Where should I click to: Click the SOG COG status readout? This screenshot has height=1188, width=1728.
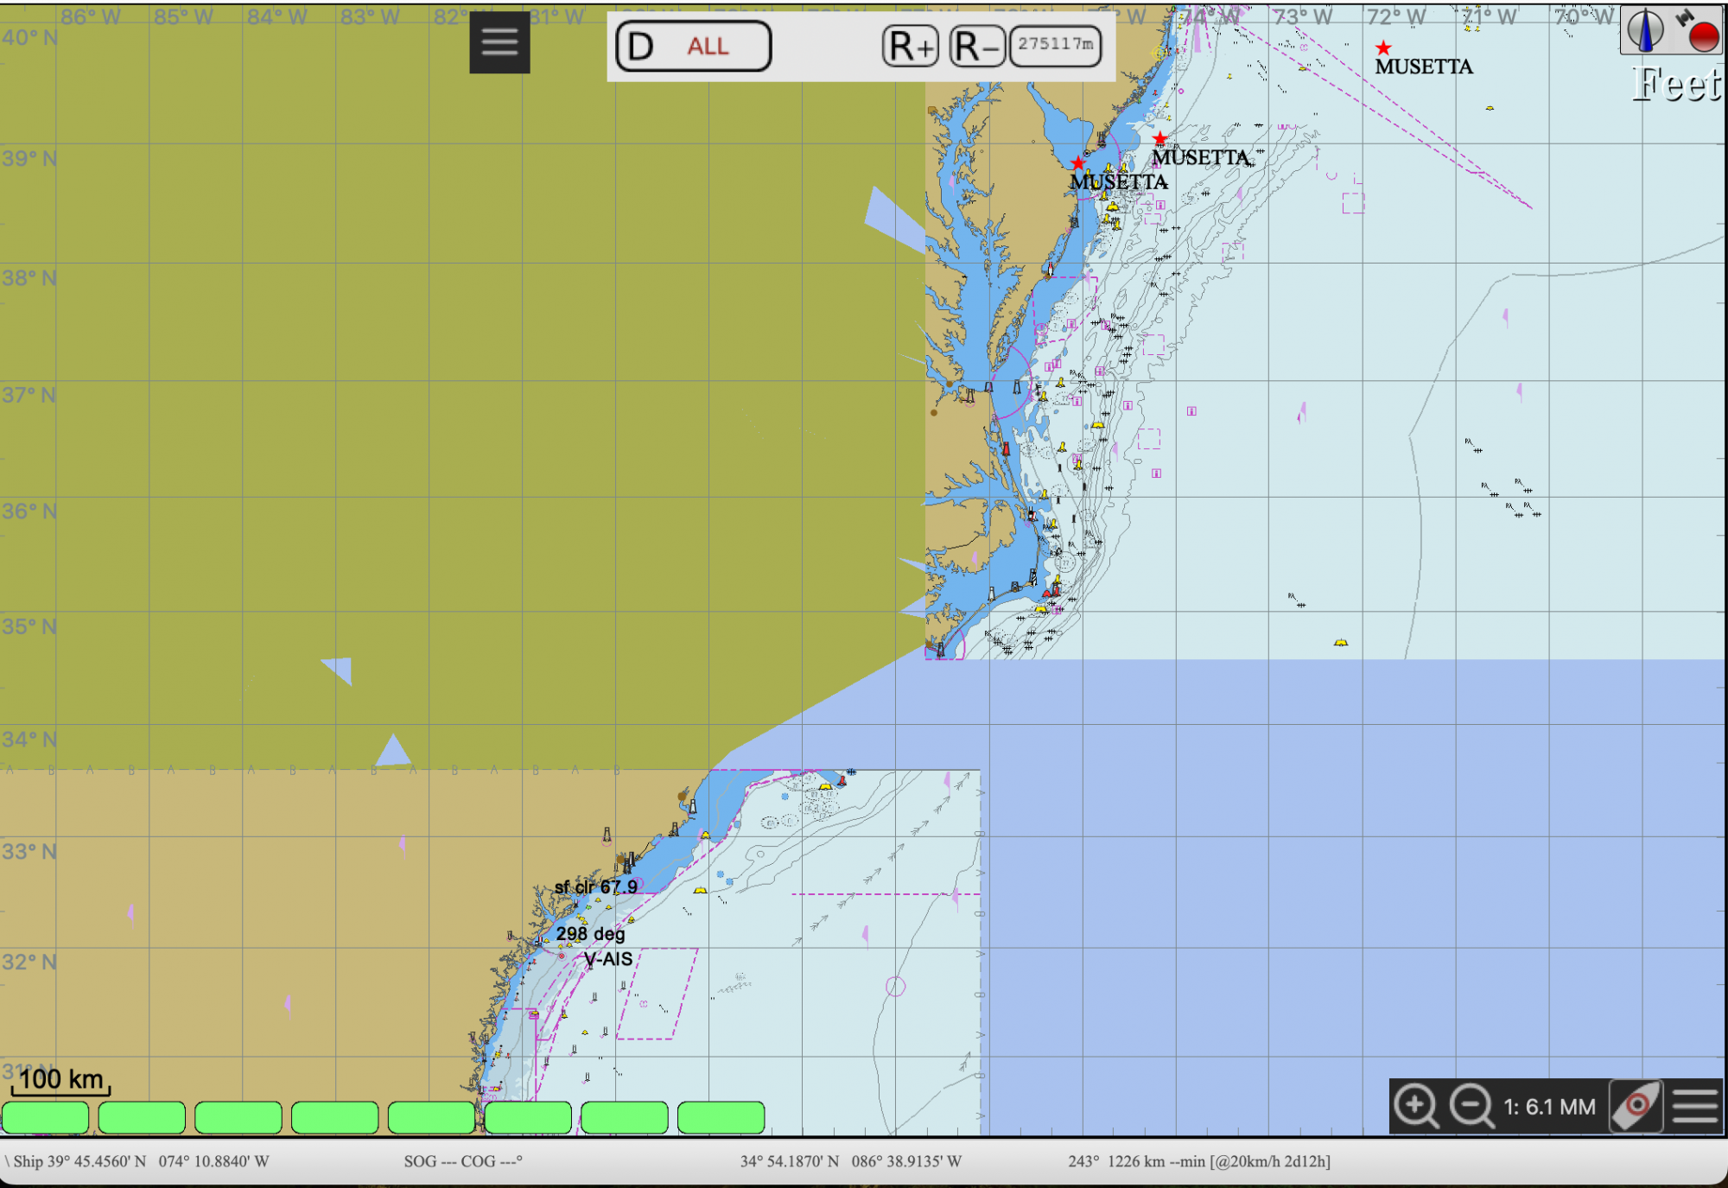click(463, 1161)
